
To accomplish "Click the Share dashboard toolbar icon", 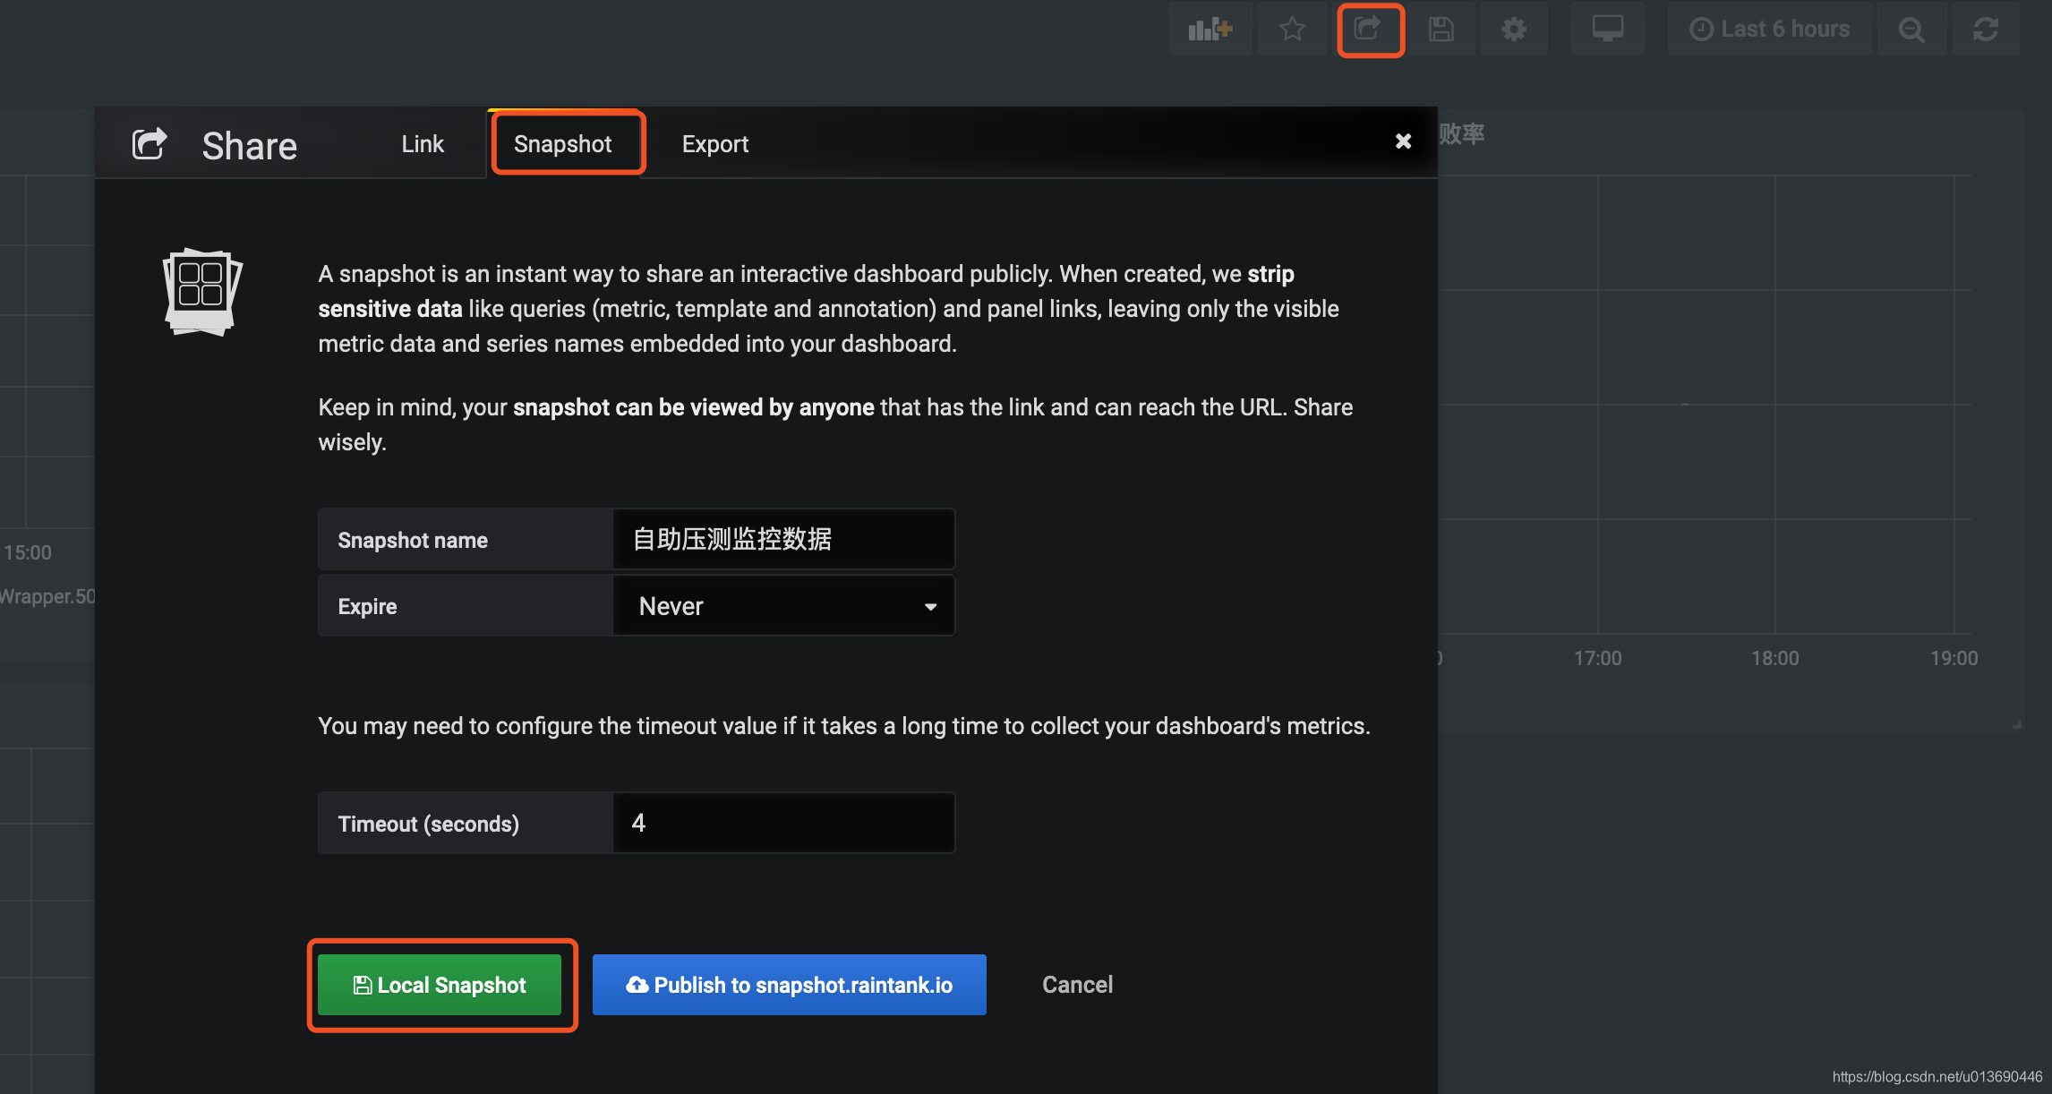I will click(x=1369, y=30).
